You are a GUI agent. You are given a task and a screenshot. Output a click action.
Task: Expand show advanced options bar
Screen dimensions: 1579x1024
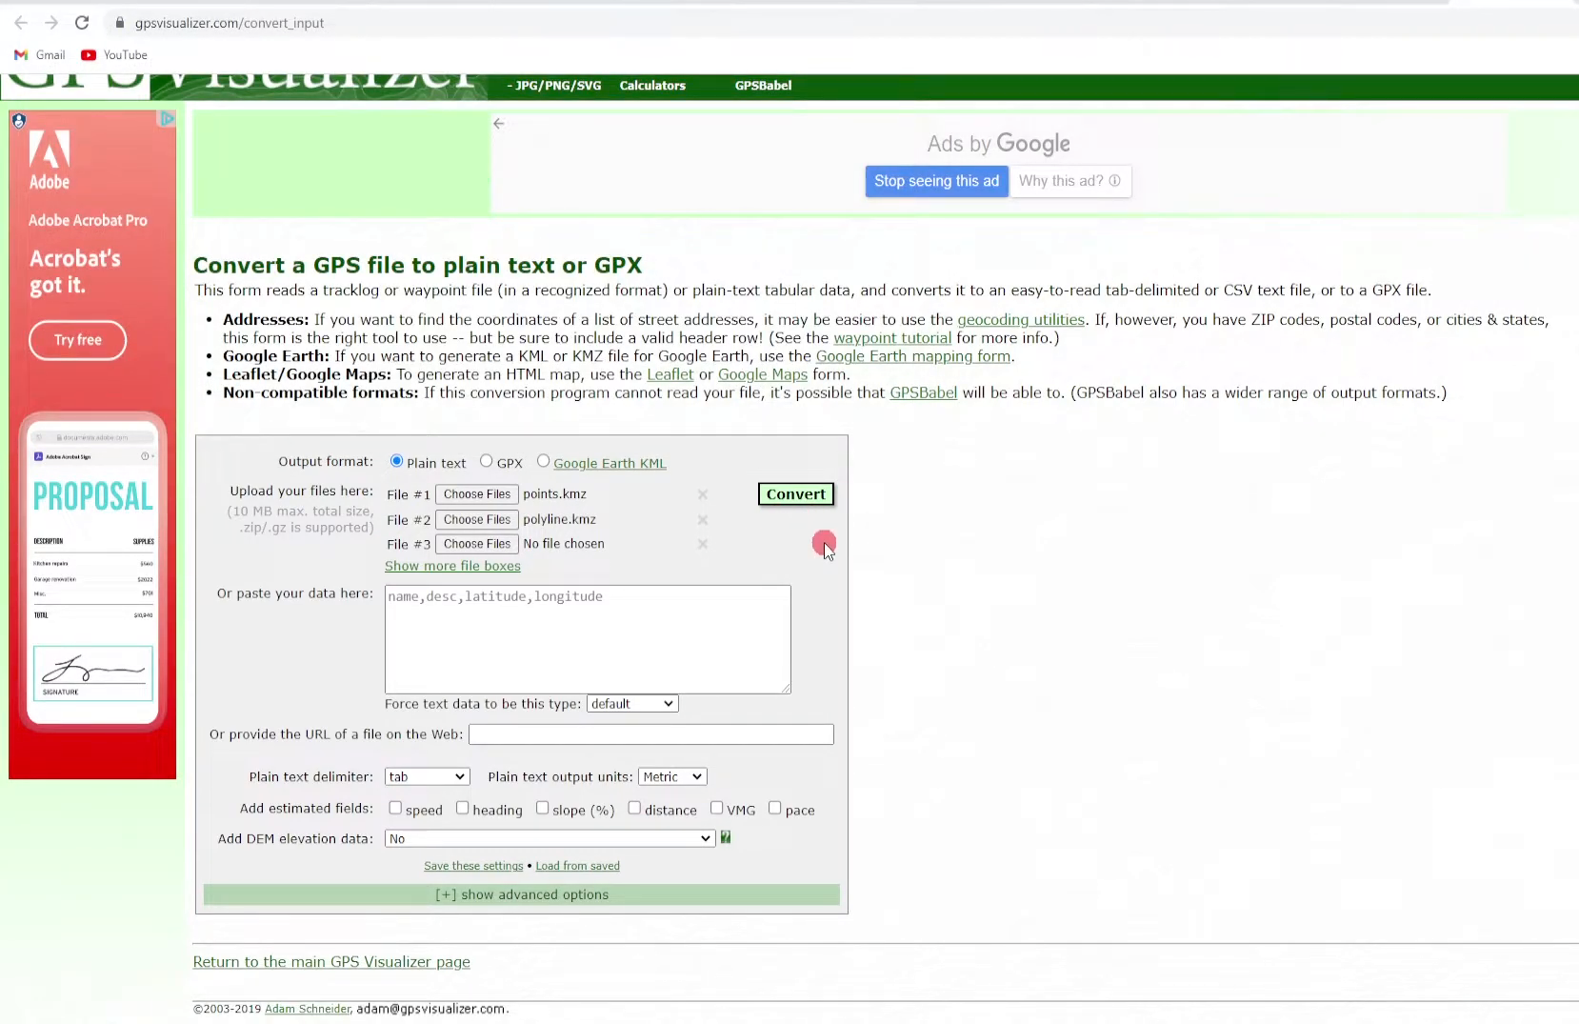522,894
